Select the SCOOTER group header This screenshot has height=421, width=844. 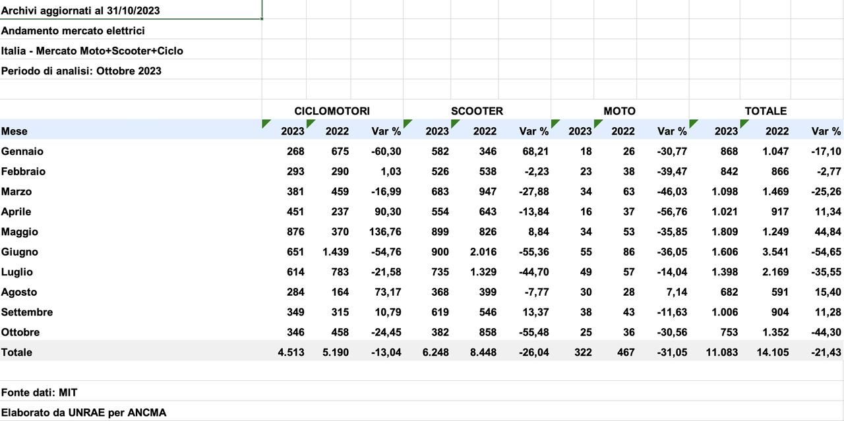(477, 111)
